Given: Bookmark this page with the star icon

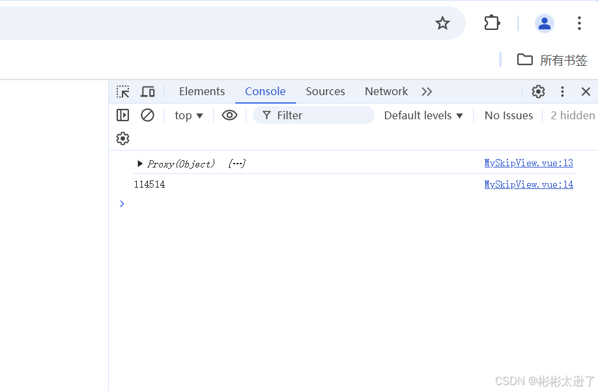Looking at the screenshot, I should point(442,23).
